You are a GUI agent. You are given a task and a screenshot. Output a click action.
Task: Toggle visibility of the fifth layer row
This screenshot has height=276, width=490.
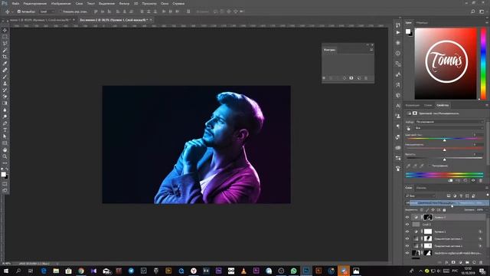[x=407, y=246]
